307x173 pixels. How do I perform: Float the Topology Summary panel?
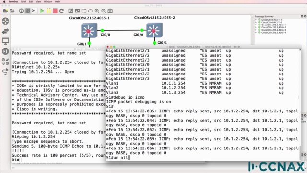[302, 16]
